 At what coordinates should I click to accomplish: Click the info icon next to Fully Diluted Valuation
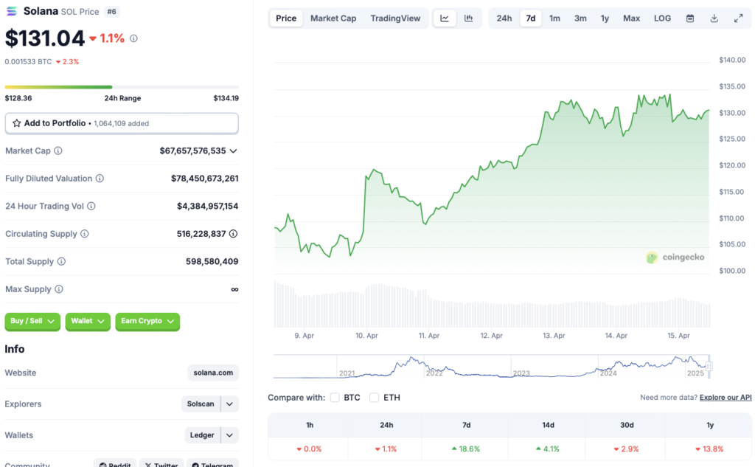[100, 179]
